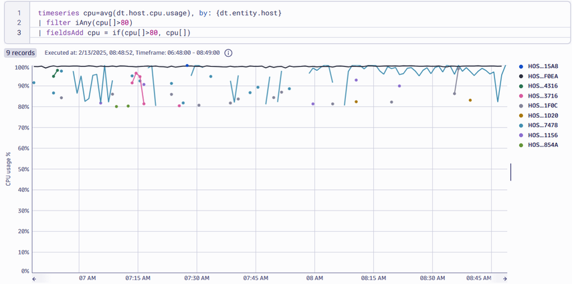Click the 07:30 AM time axis label

click(197, 278)
